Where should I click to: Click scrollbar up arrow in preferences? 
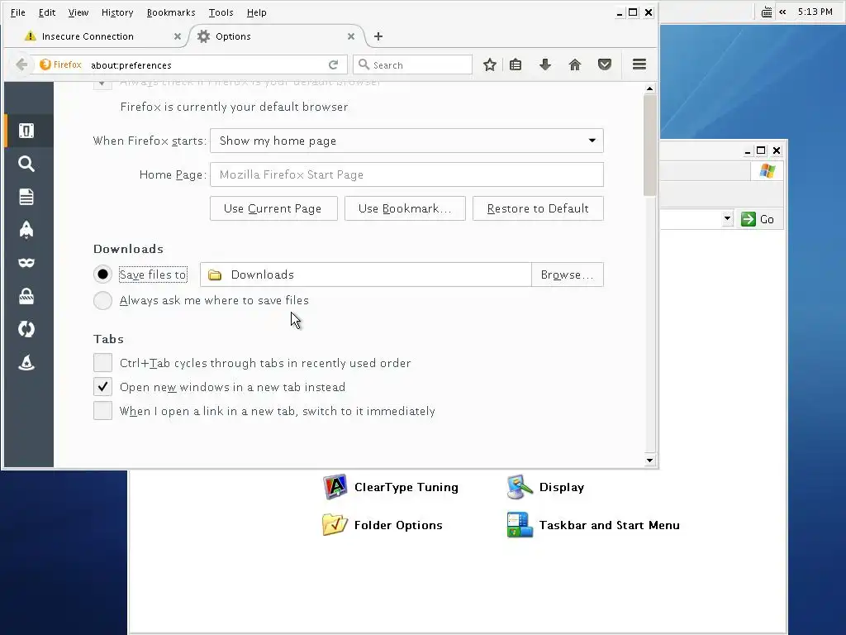[x=649, y=88]
